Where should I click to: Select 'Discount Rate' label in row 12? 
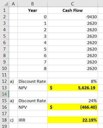point(32,81)
